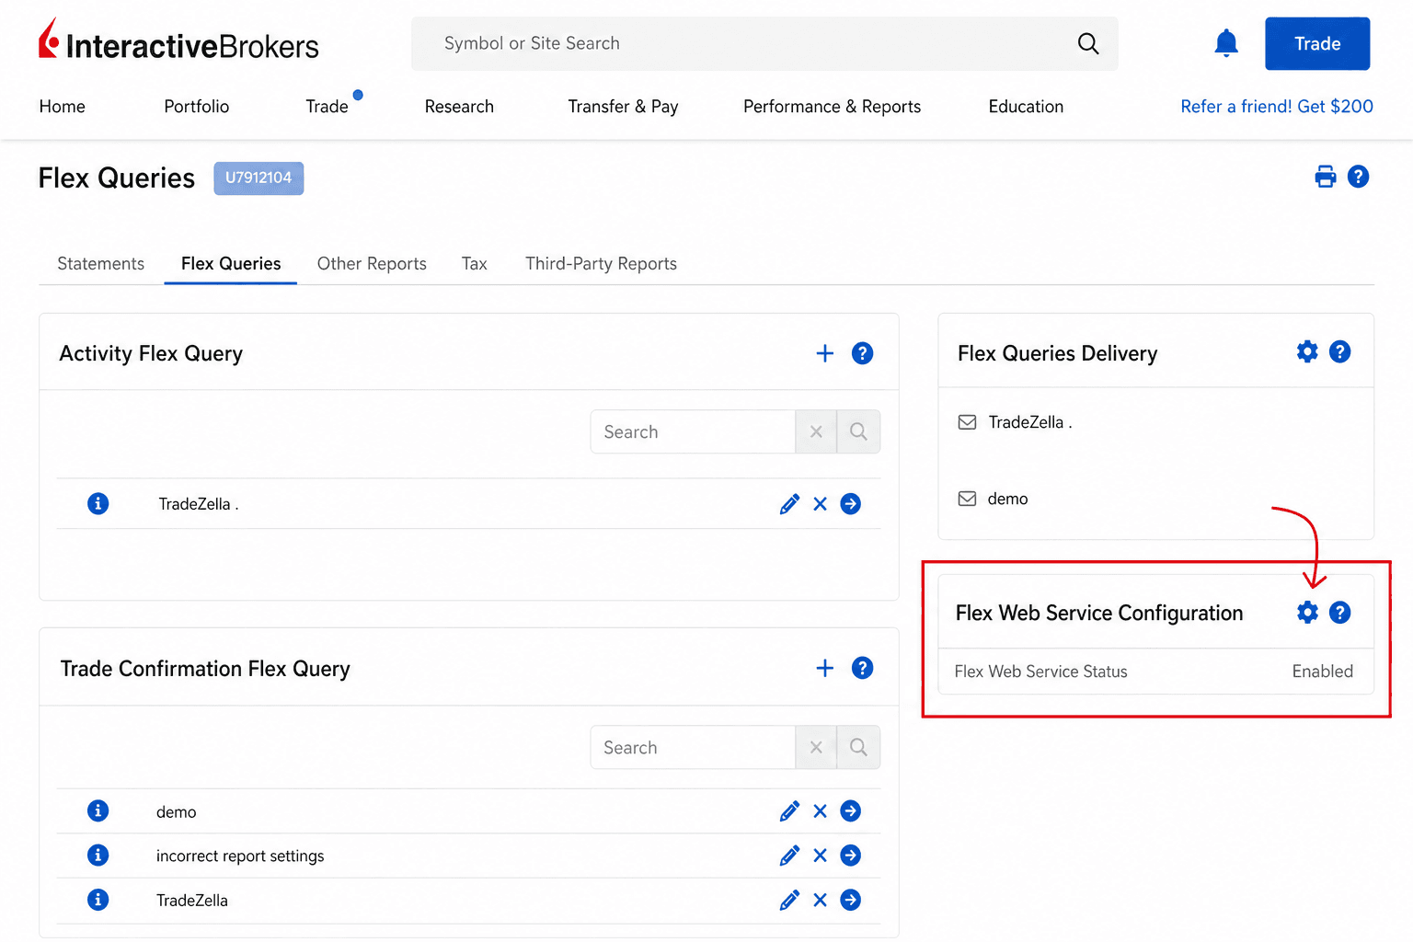Open the notifications bell
The height and width of the screenshot is (942, 1413).
click(1226, 43)
